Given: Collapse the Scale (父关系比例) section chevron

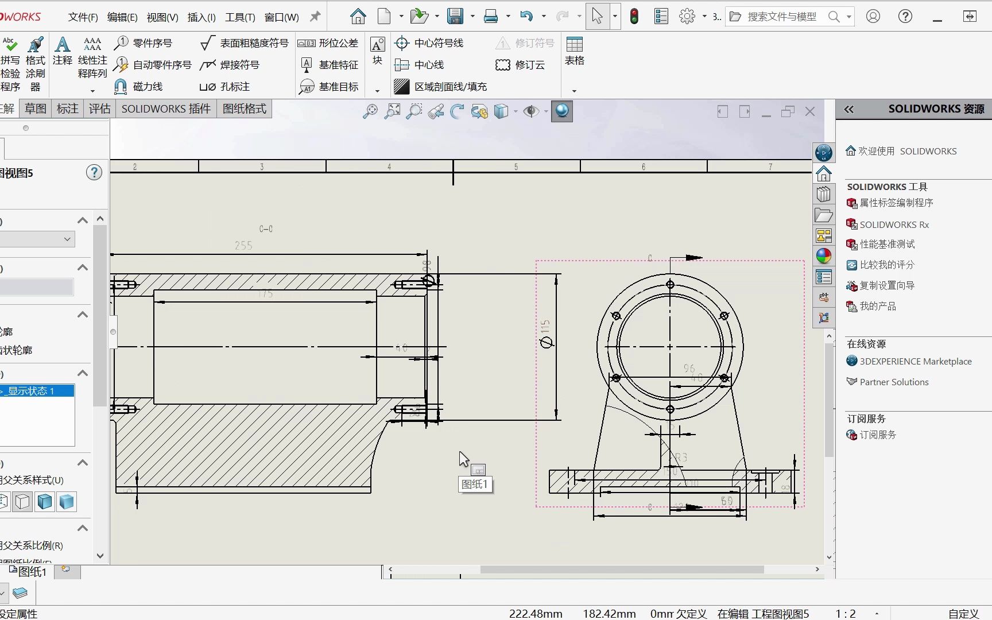Looking at the screenshot, I should 83,528.
